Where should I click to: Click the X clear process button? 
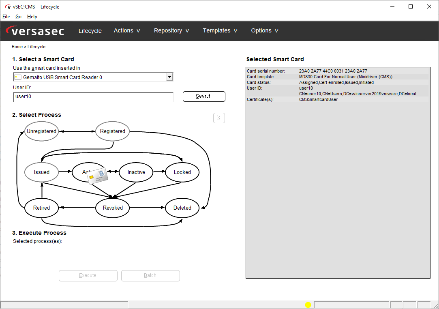pyautogui.click(x=219, y=118)
